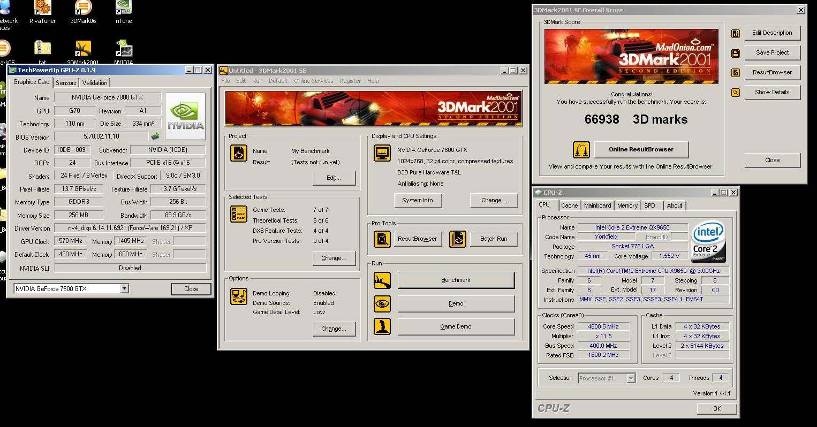
Task: Click the ResultBrowser magnifier icon under Pro Tools
Action: pyautogui.click(x=382, y=239)
